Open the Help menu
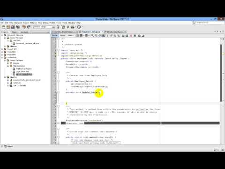 78,23
